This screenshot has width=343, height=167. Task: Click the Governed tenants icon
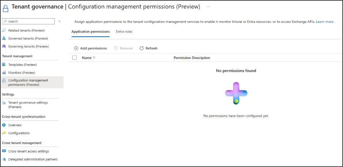pyautogui.click(x=4, y=38)
